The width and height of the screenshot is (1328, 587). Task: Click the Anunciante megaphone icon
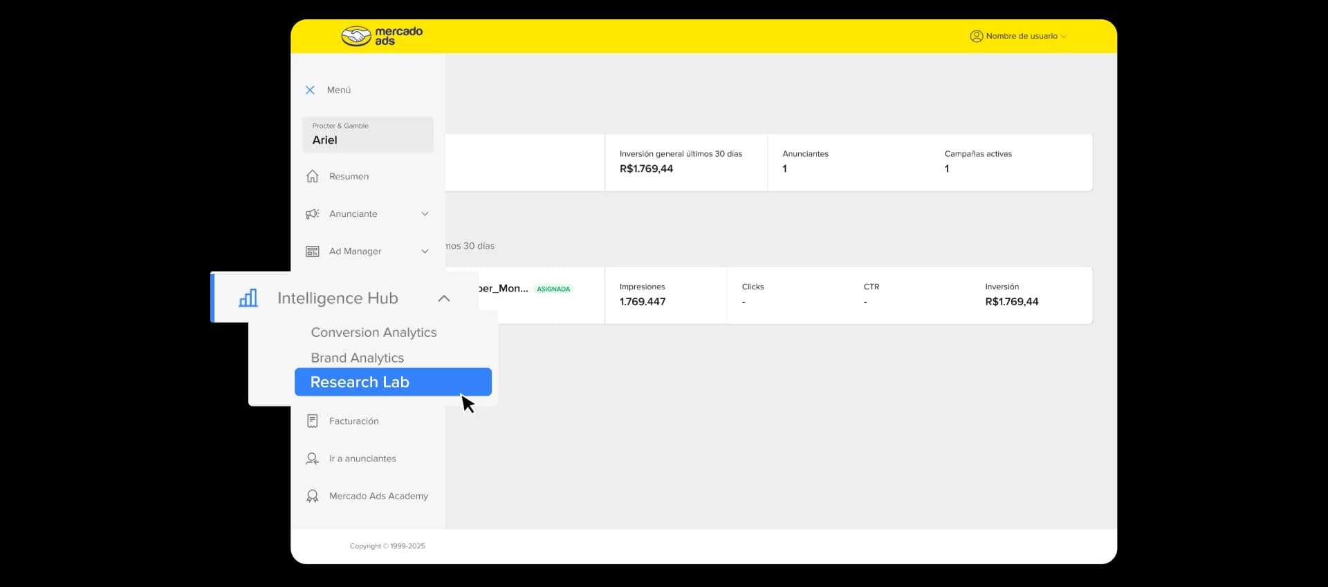click(313, 214)
